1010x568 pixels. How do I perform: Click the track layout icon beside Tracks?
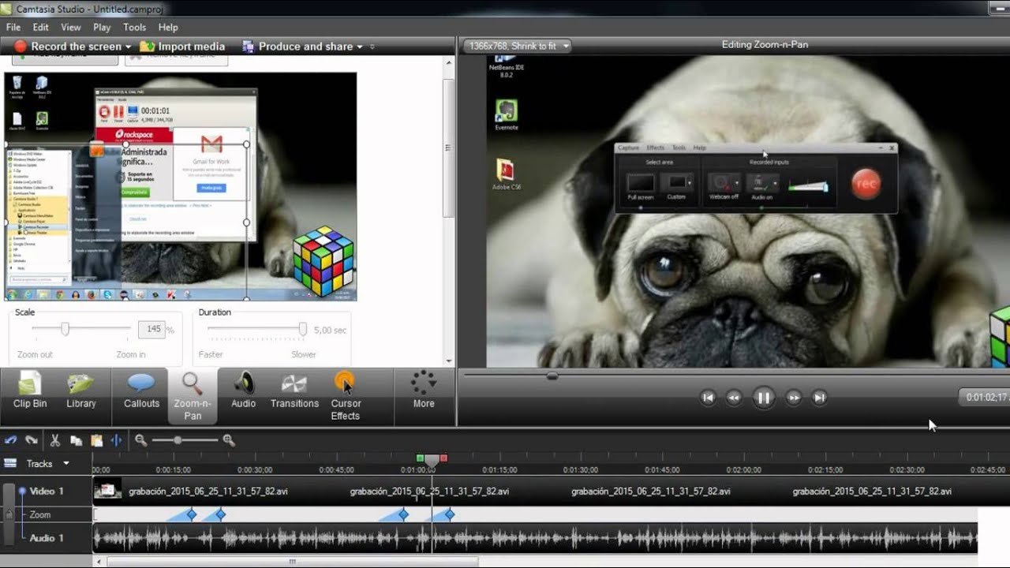[x=11, y=463]
